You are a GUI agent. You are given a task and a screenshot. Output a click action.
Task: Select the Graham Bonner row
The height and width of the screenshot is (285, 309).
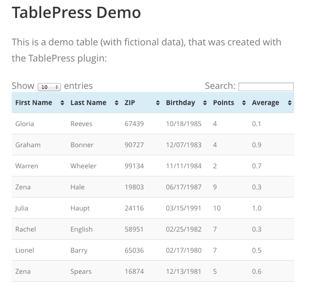point(153,145)
